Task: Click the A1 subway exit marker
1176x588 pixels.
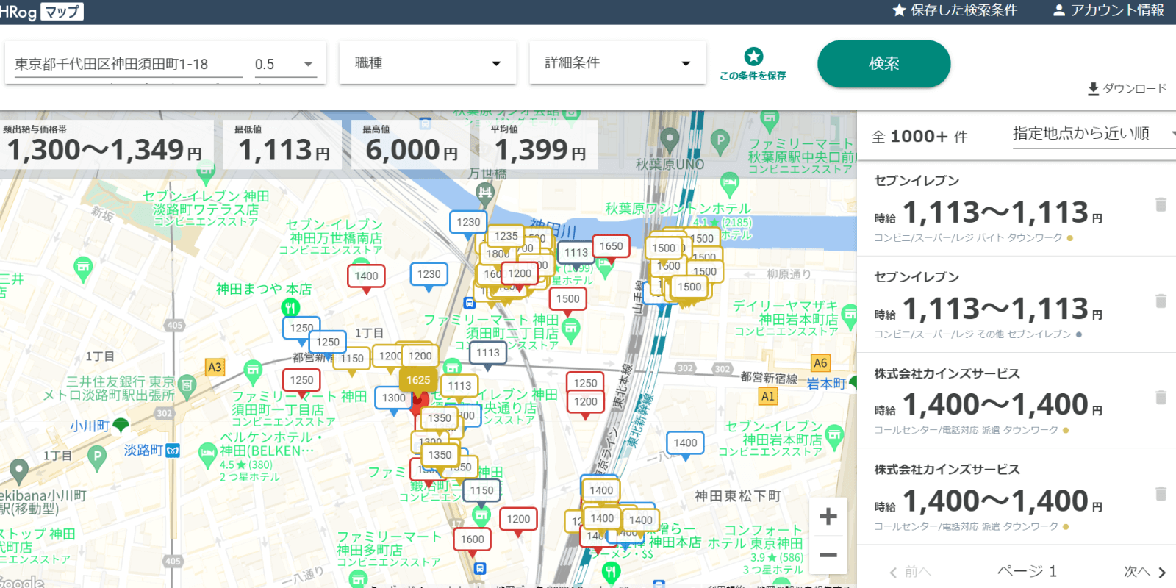Action: click(768, 396)
